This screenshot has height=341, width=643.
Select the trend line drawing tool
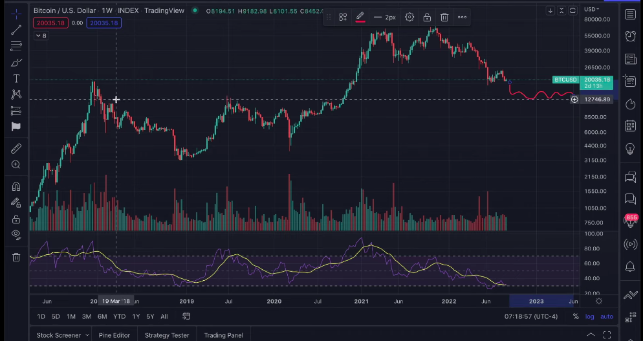[16, 30]
